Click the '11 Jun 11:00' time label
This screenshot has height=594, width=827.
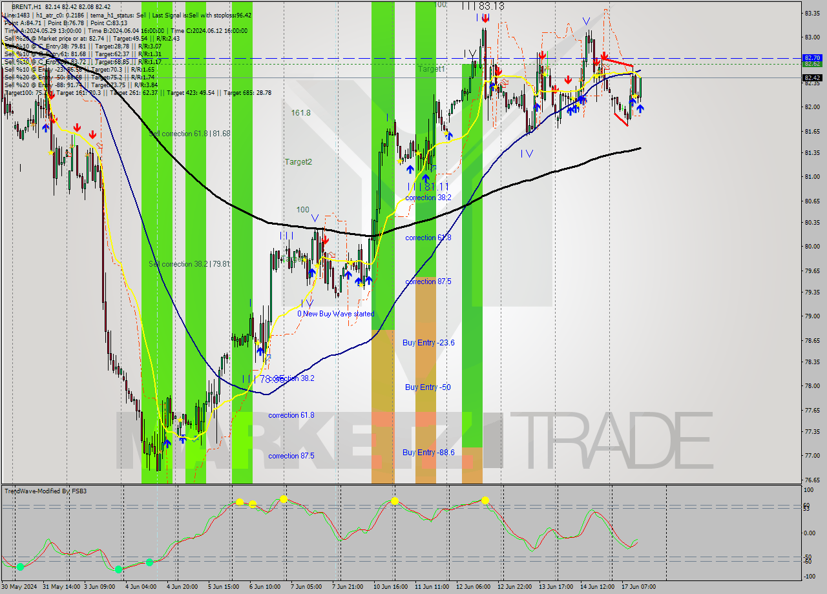[x=432, y=587]
